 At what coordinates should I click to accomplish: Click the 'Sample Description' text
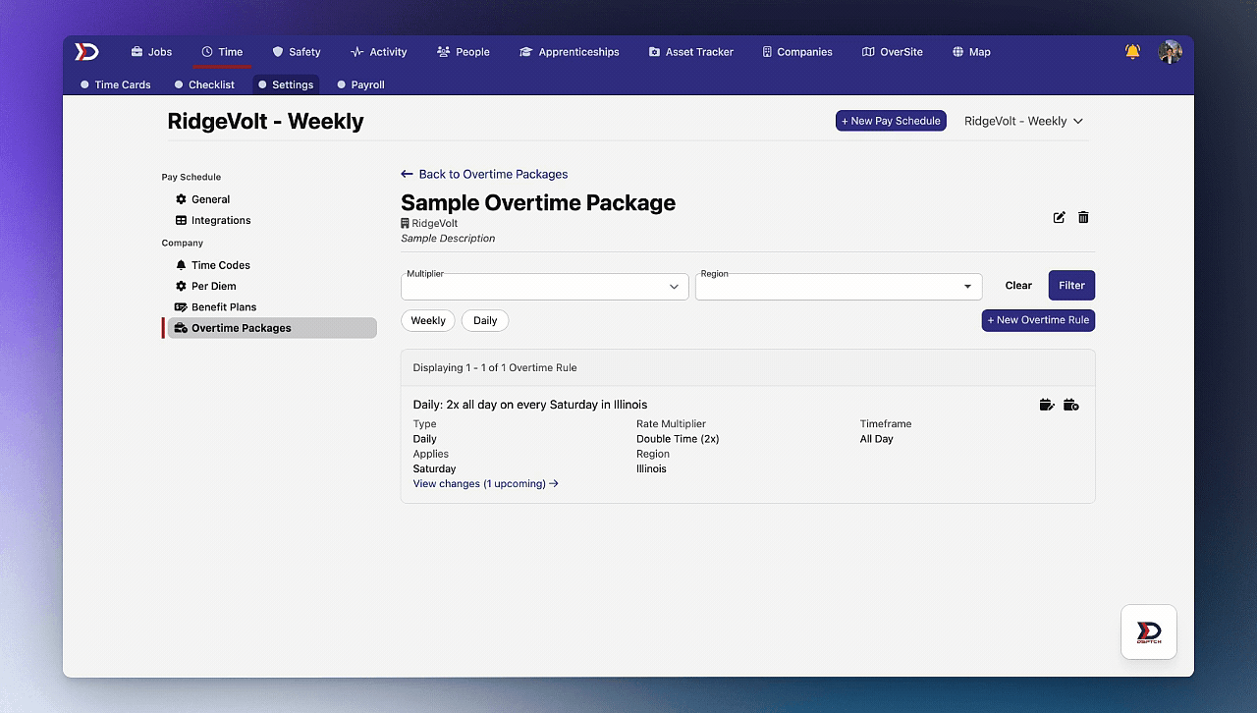click(448, 238)
